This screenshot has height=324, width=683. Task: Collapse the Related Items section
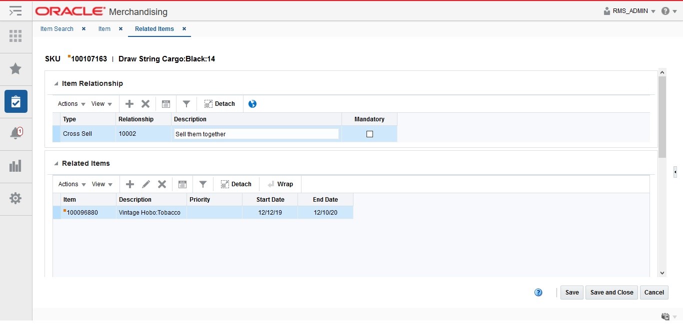pyautogui.click(x=56, y=164)
